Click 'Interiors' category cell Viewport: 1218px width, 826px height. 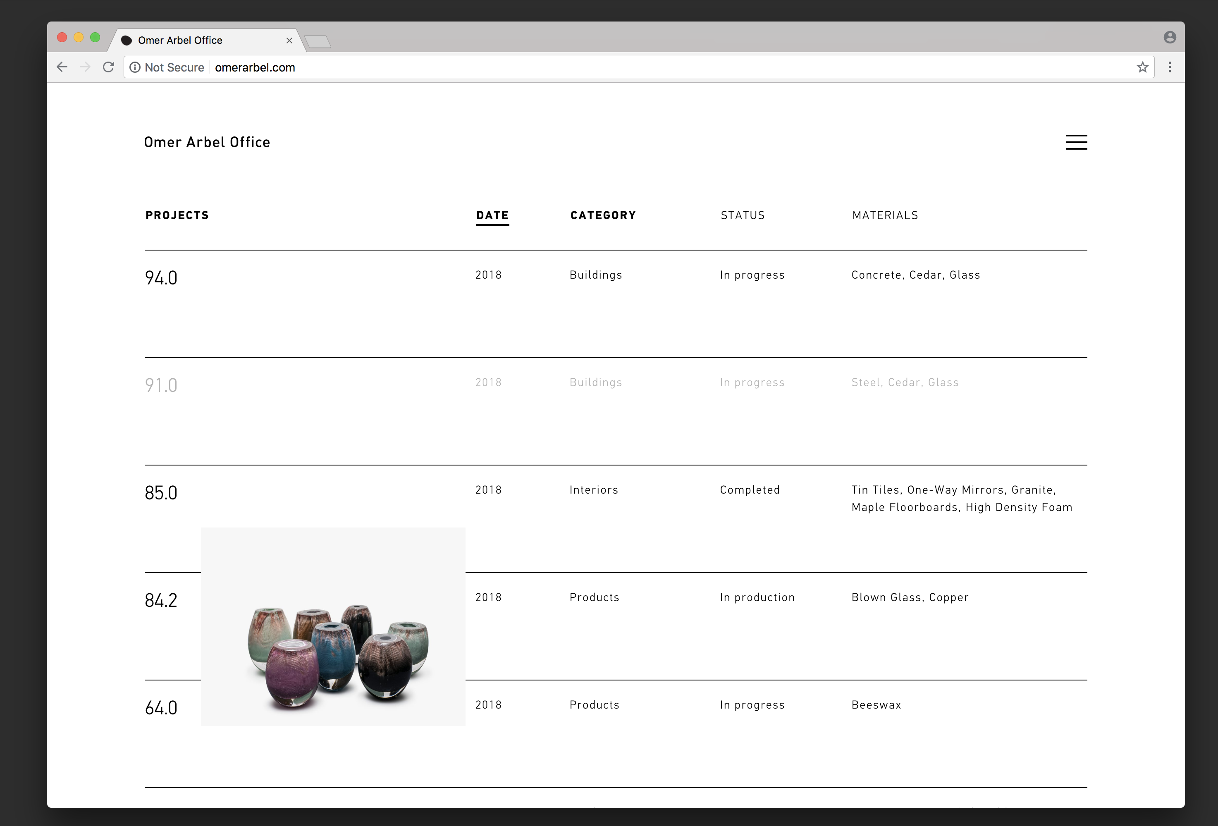(x=594, y=490)
